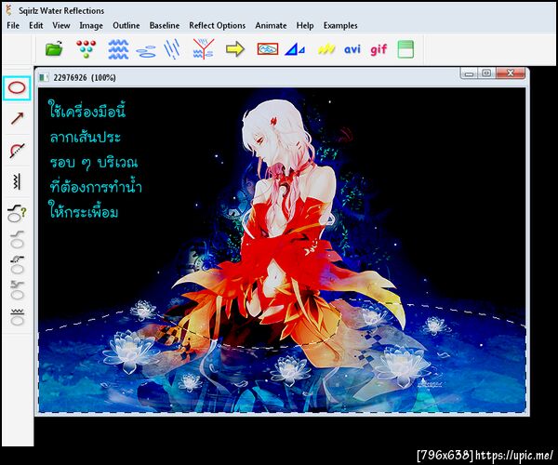Open the Help menu
This screenshot has width=558, height=465.
pos(305,26)
